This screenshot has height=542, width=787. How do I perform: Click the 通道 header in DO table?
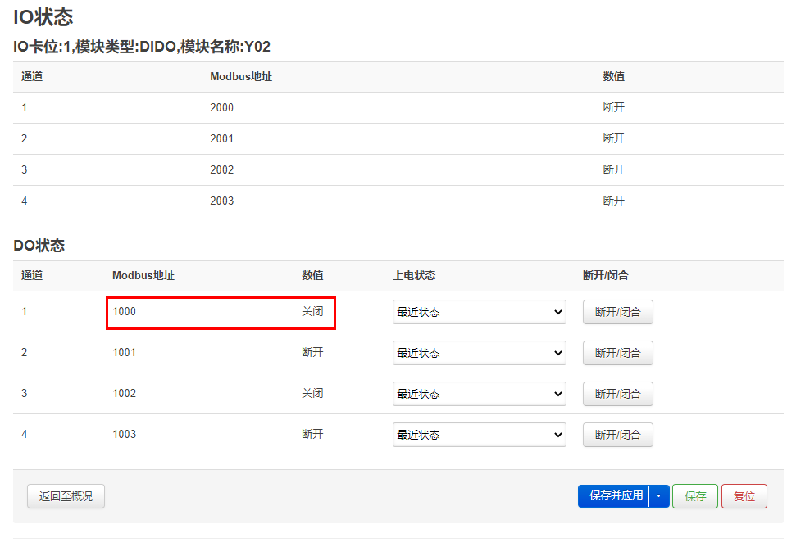point(32,275)
